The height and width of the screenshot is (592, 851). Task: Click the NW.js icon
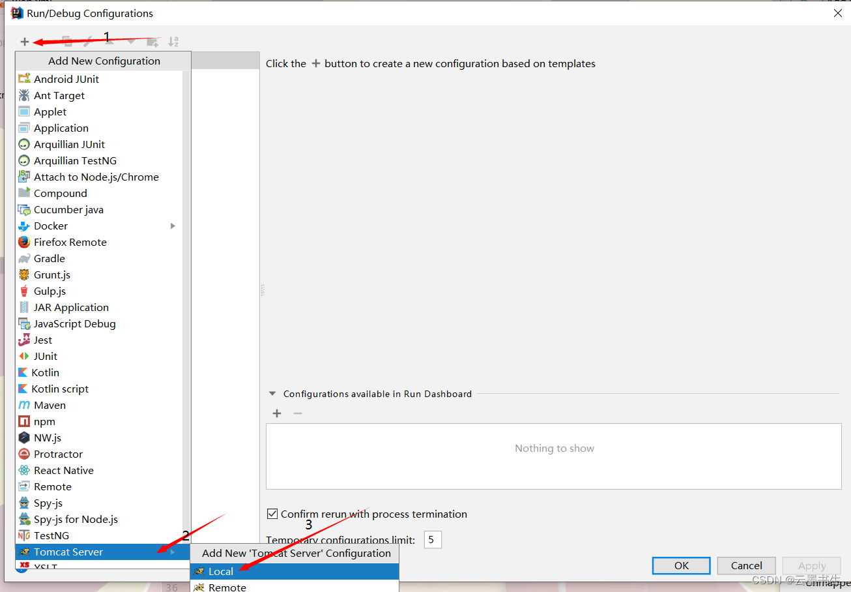pyautogui.click(x=24, y=437)
